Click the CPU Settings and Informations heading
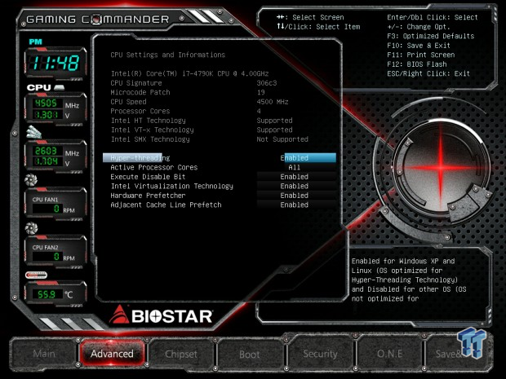Screen dimensions: 506x379 pyautogui.click(x=168, y=55)
